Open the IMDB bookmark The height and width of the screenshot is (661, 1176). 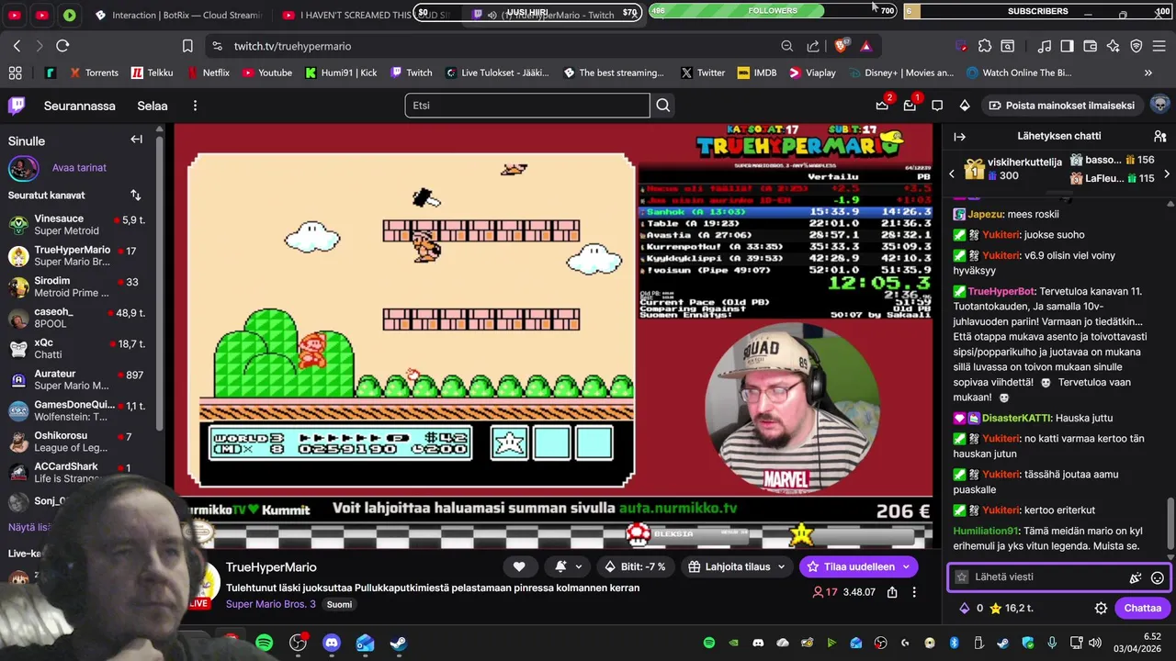click(757, 73)
